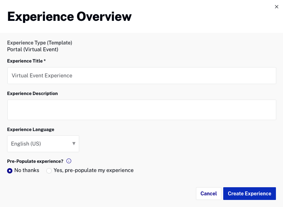Viewport: 283px width, 207px height.
Task: Click the Experience Title field label
Action: [25, 61]
